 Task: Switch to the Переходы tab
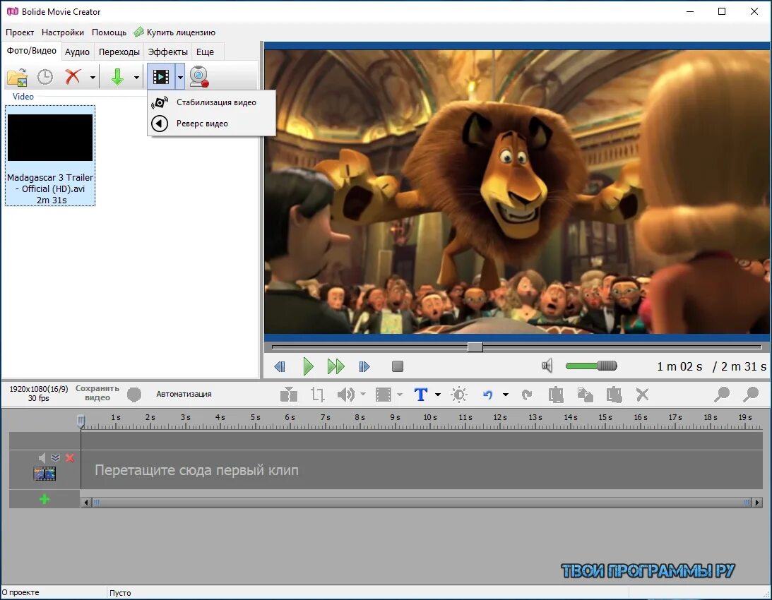click(x=119, y=51)
